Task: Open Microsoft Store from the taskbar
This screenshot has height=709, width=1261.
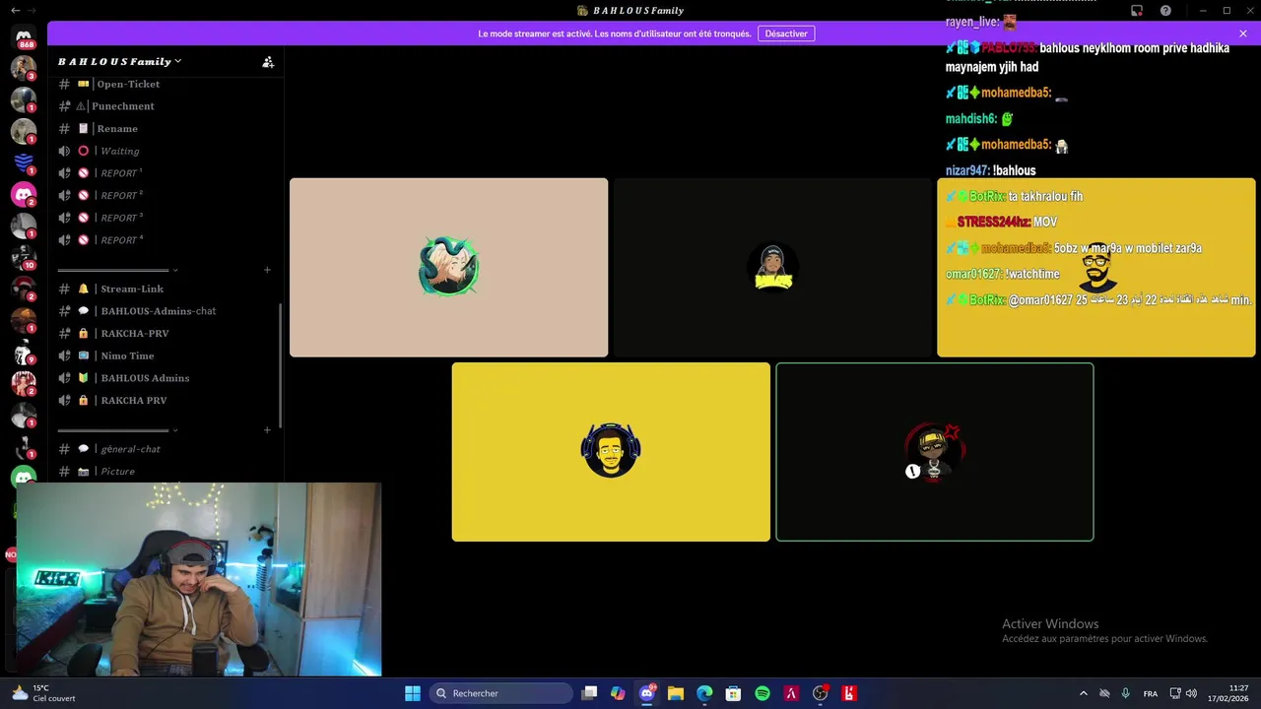Action: click(733, 693)
